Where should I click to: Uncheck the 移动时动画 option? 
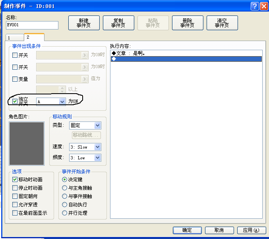pos(15,180)
